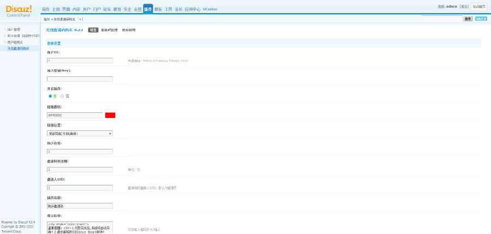Click the 商户ID input field
The image size is (491, 234).
point(80,61)
